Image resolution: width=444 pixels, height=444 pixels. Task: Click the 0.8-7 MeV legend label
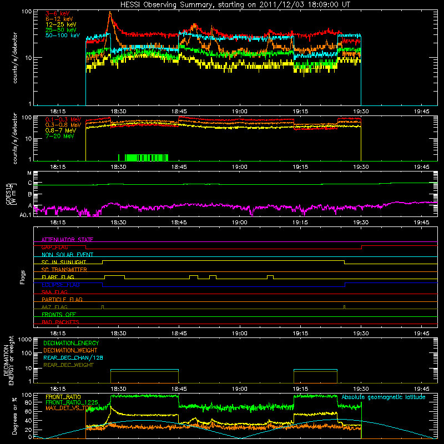(60, 130)
